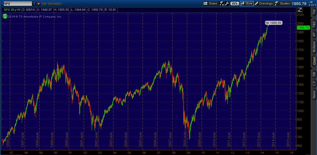
Task: Open the Share chart button
Action: tap(210, 3)
